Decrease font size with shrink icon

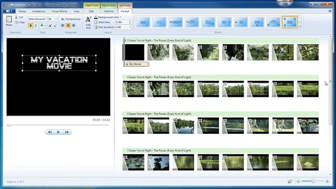click(x=55, y=26)
